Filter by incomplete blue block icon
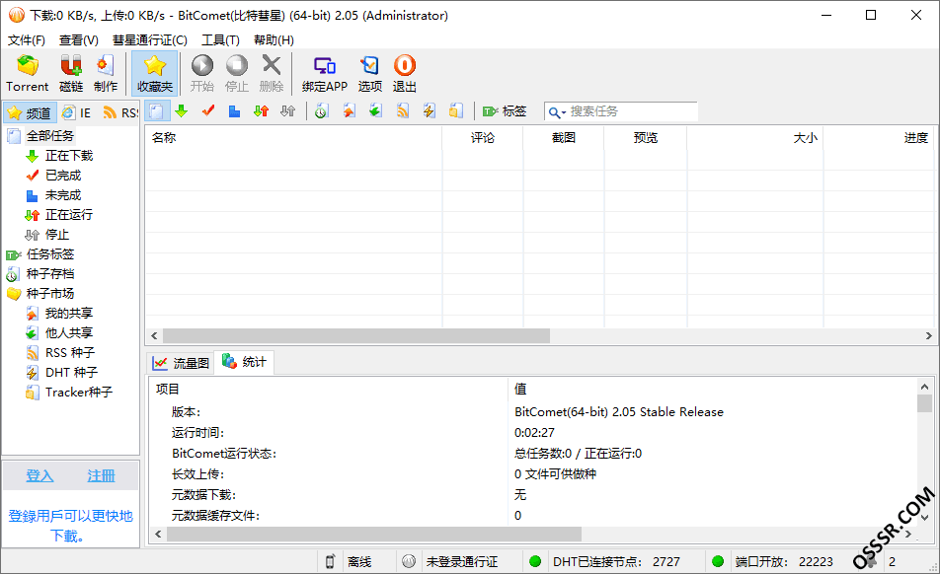 tap(234, 111)
